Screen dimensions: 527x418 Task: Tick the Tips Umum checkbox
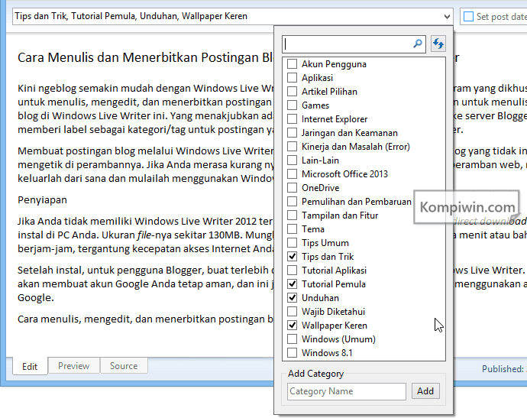click(x=292, y=243)
